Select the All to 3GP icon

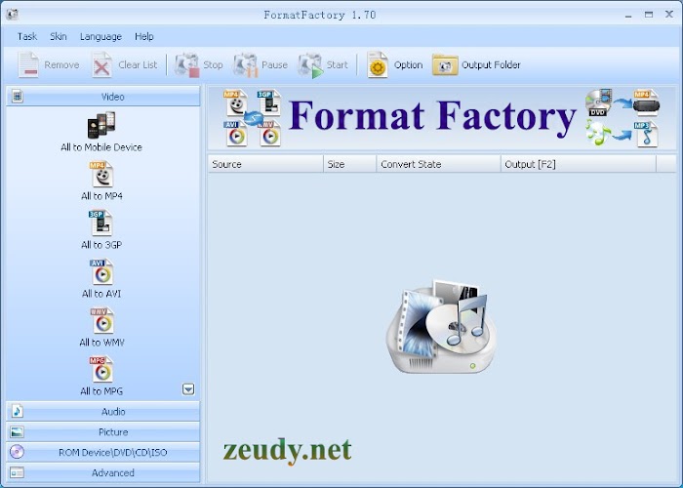tap(100, 224)
